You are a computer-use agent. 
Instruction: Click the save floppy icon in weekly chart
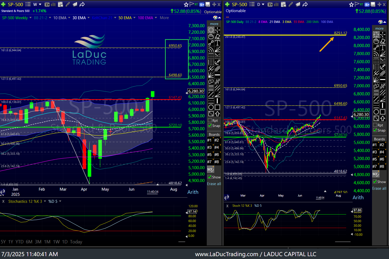pyautogui.click(x=208, y=4)
